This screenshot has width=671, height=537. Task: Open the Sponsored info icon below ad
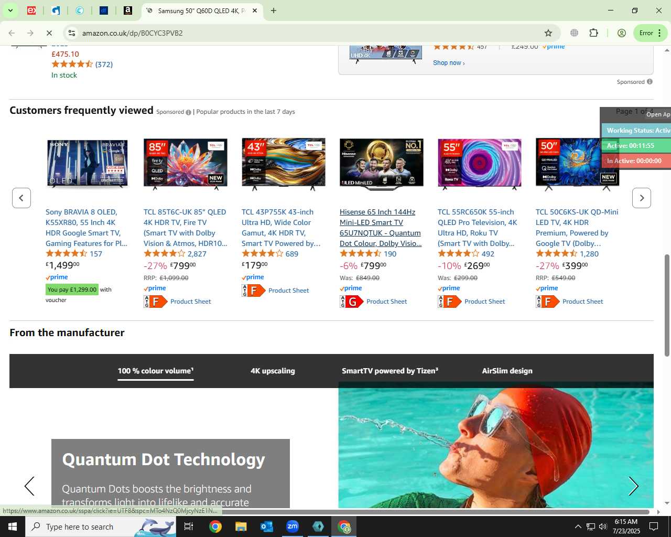click(650, 82)
